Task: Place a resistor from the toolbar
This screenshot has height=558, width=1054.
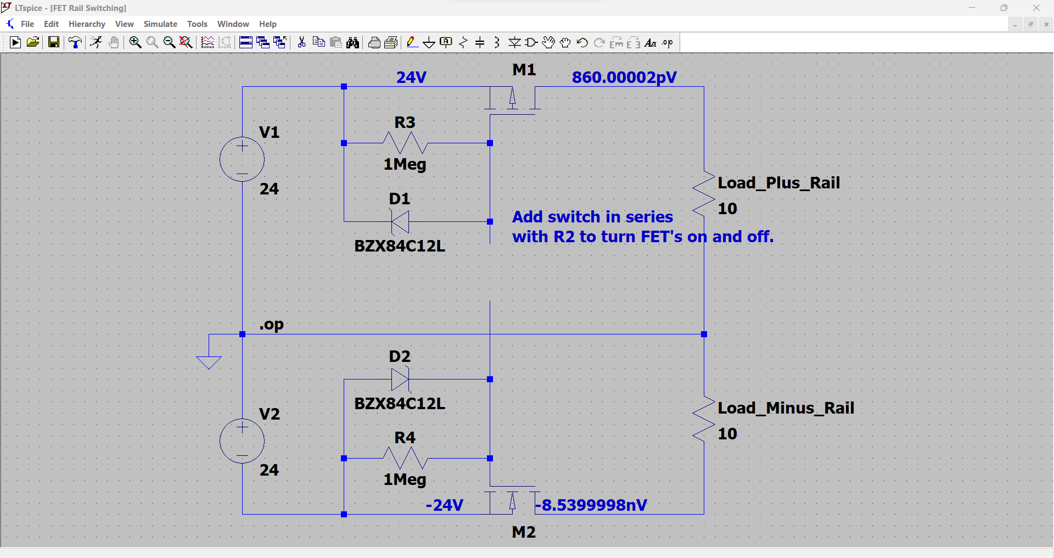Action: [463, 43]
